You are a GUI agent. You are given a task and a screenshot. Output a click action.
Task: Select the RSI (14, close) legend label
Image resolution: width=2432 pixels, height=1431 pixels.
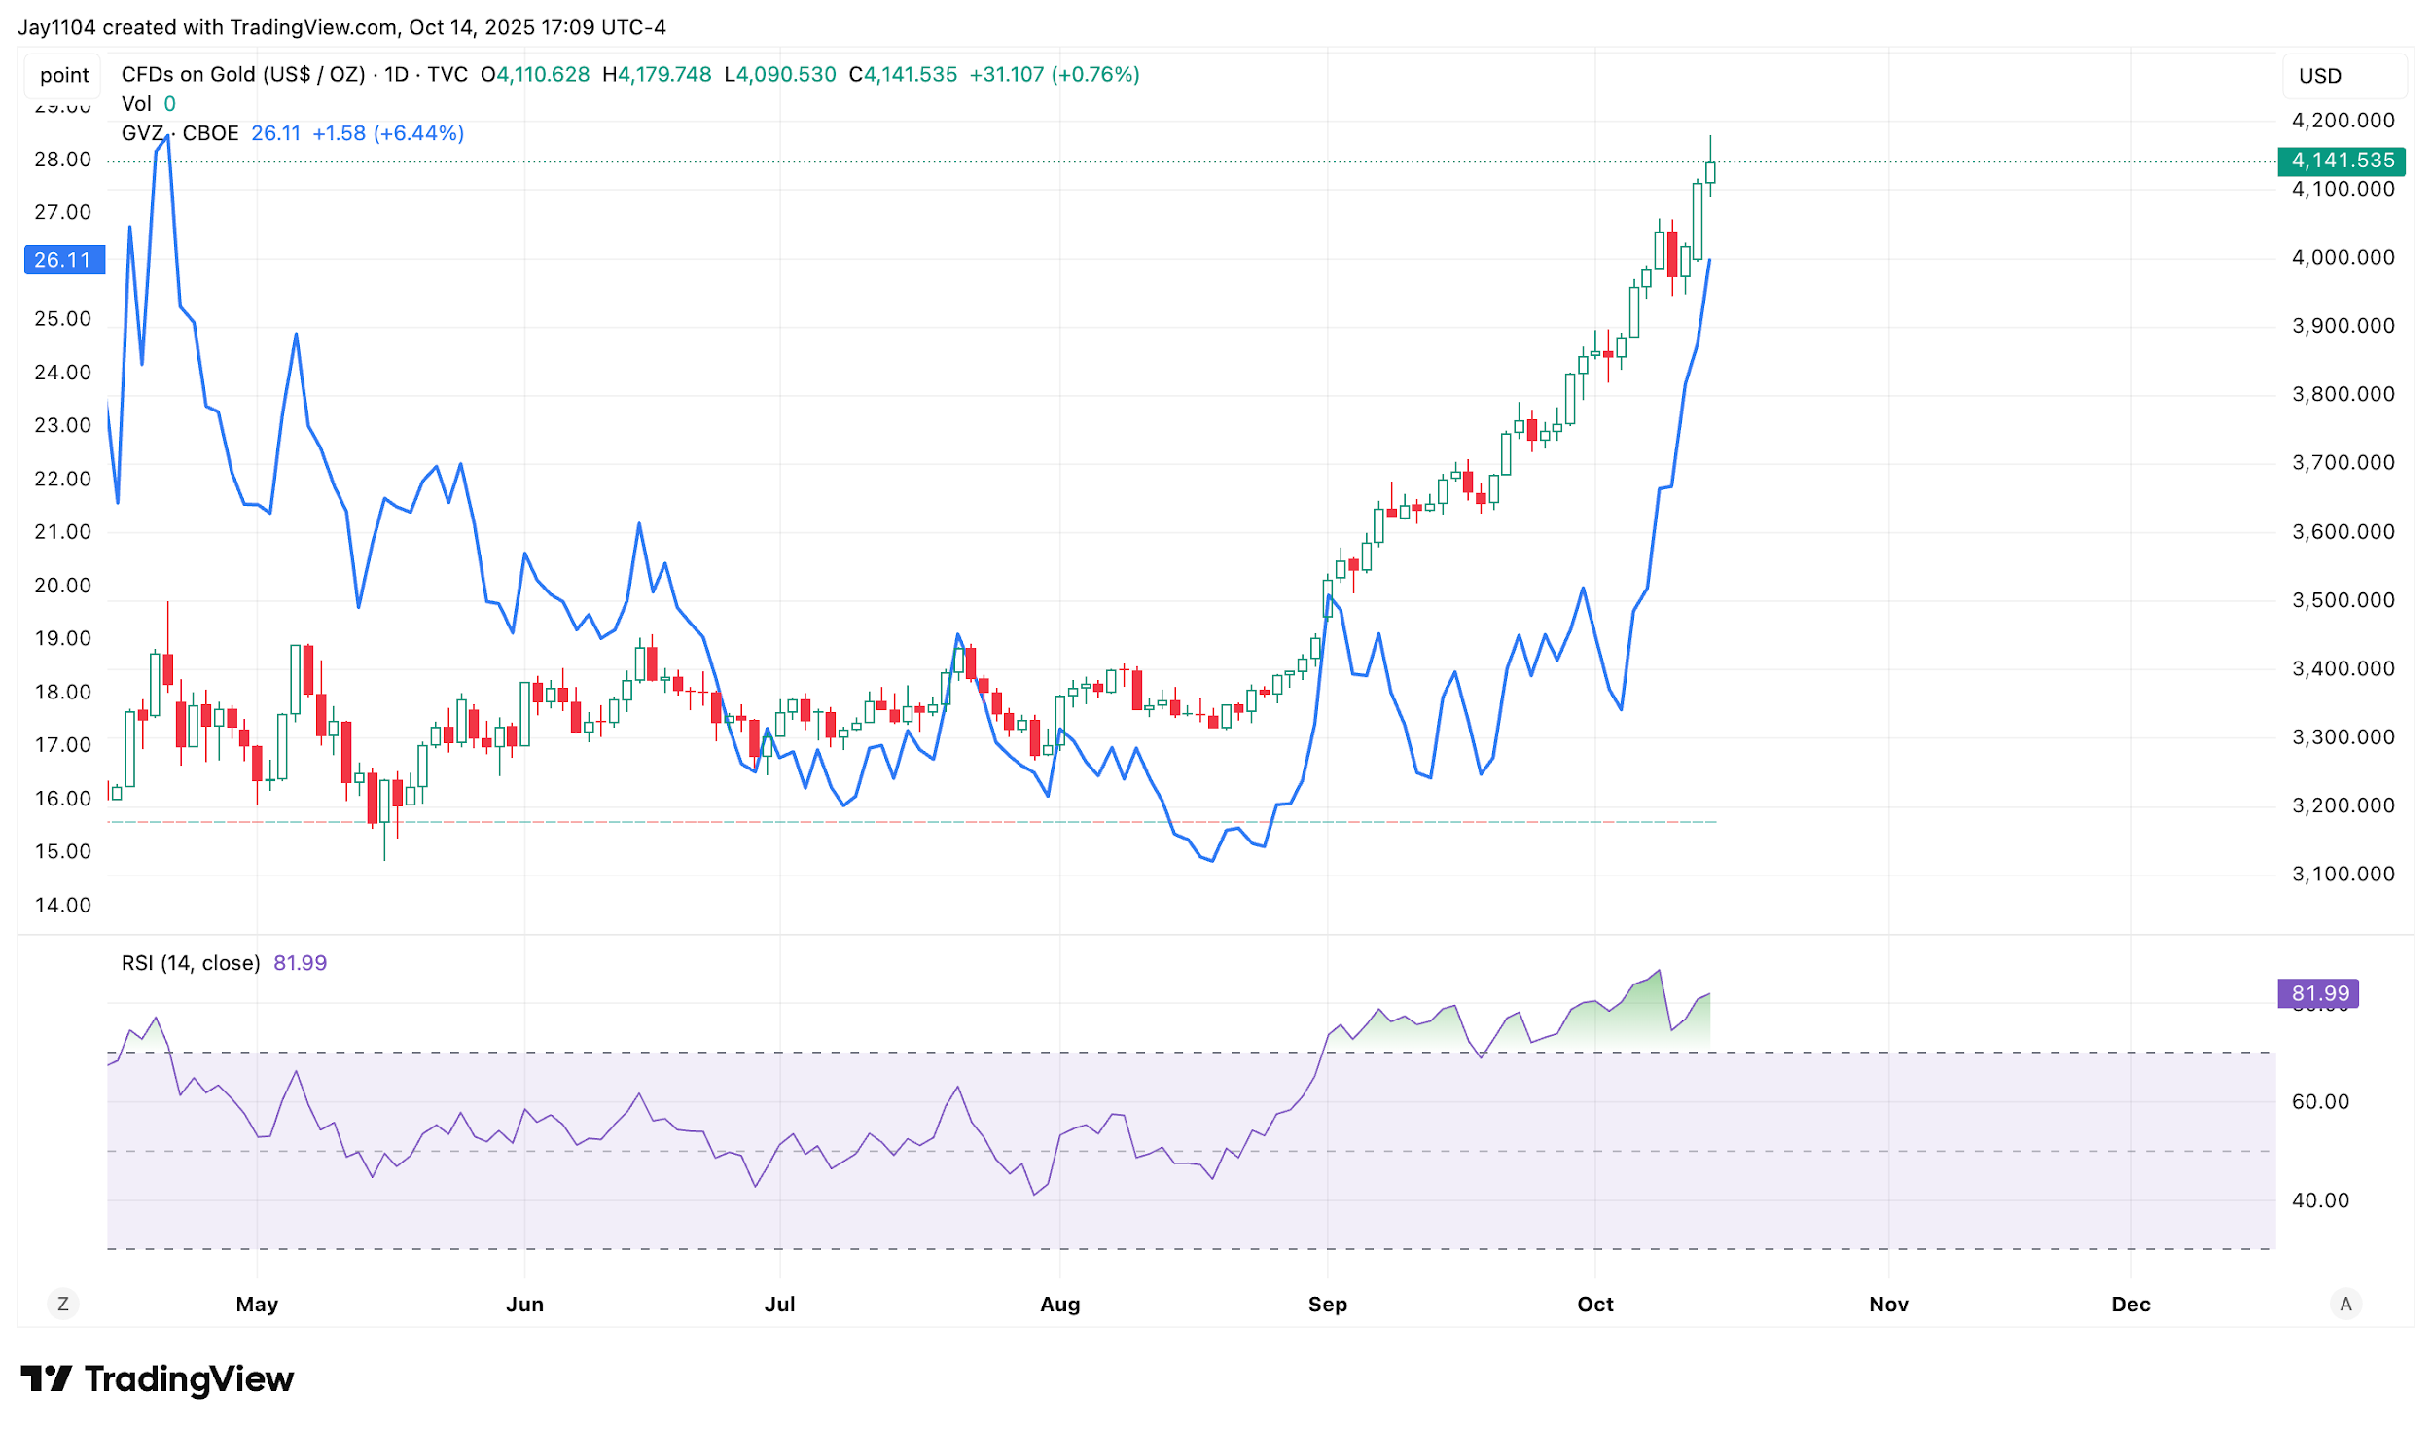tap(190, 963)
